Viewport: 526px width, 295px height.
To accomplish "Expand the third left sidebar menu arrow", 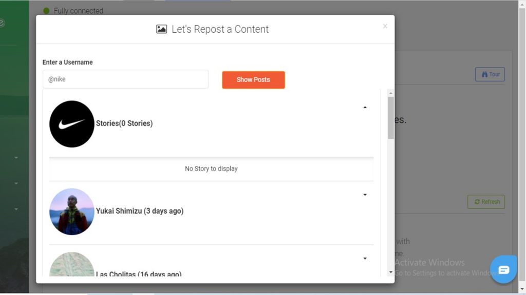I will (16, 209).
